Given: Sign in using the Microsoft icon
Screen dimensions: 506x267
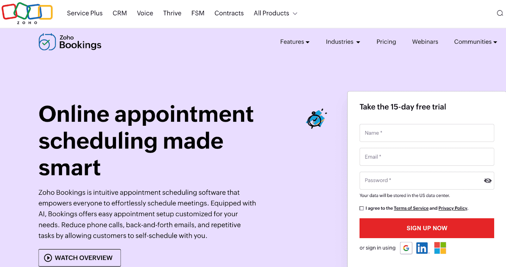Looking at the screenshot, I should [x=440, y=248].
